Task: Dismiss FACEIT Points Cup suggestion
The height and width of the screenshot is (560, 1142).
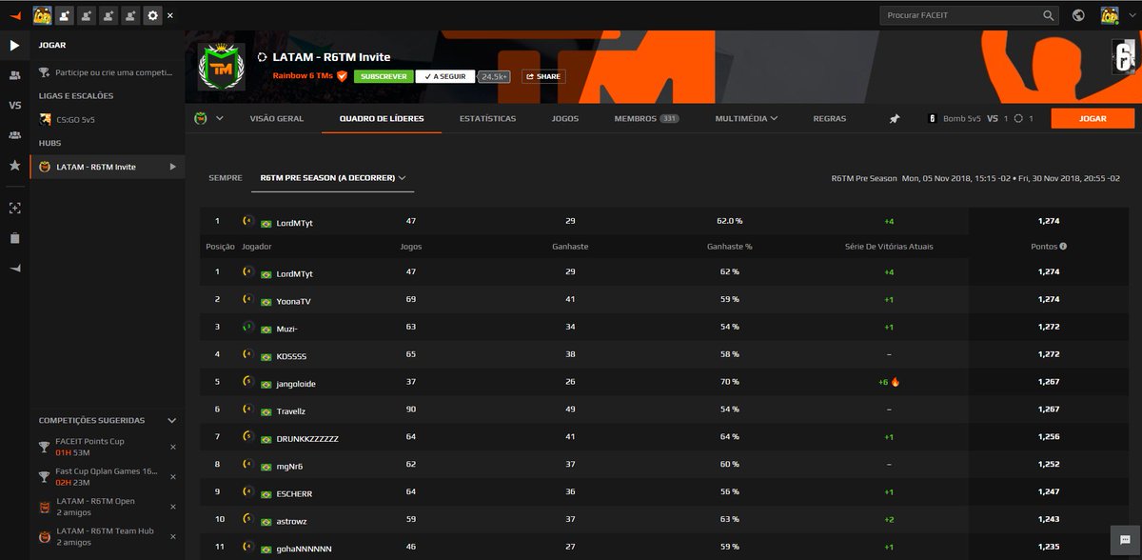Action: (172, 447)
